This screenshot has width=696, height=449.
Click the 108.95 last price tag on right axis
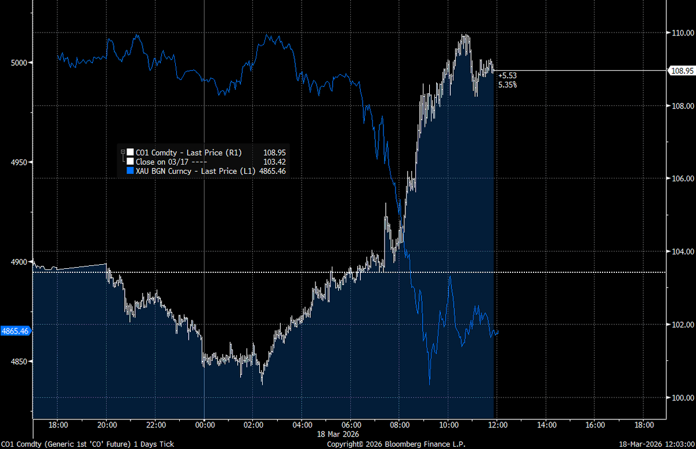click(x=682, y=71)
